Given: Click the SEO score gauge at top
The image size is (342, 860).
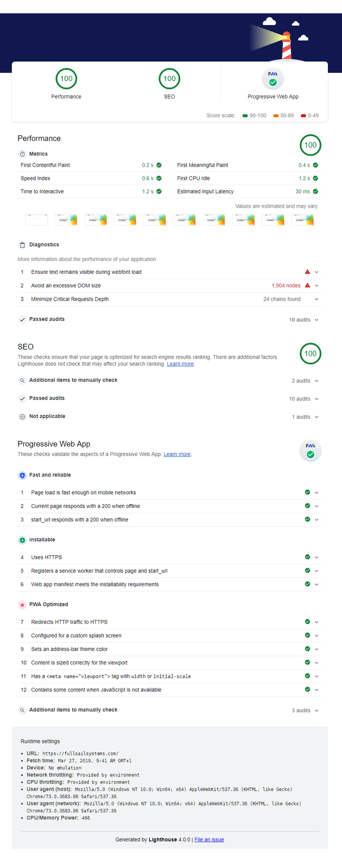Looking at the screenshot, I should (x=169, y=79).
